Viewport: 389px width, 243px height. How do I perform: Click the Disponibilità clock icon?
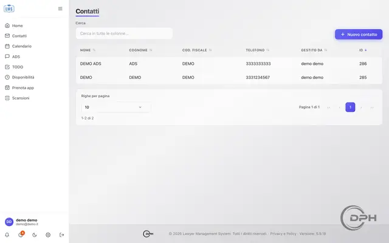(7, 77)
